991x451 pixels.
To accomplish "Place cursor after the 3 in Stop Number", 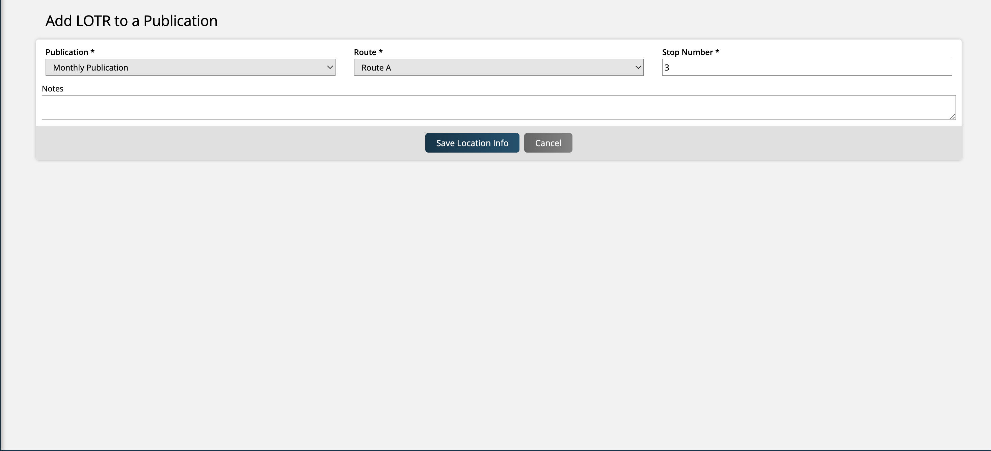I will 670,68.
